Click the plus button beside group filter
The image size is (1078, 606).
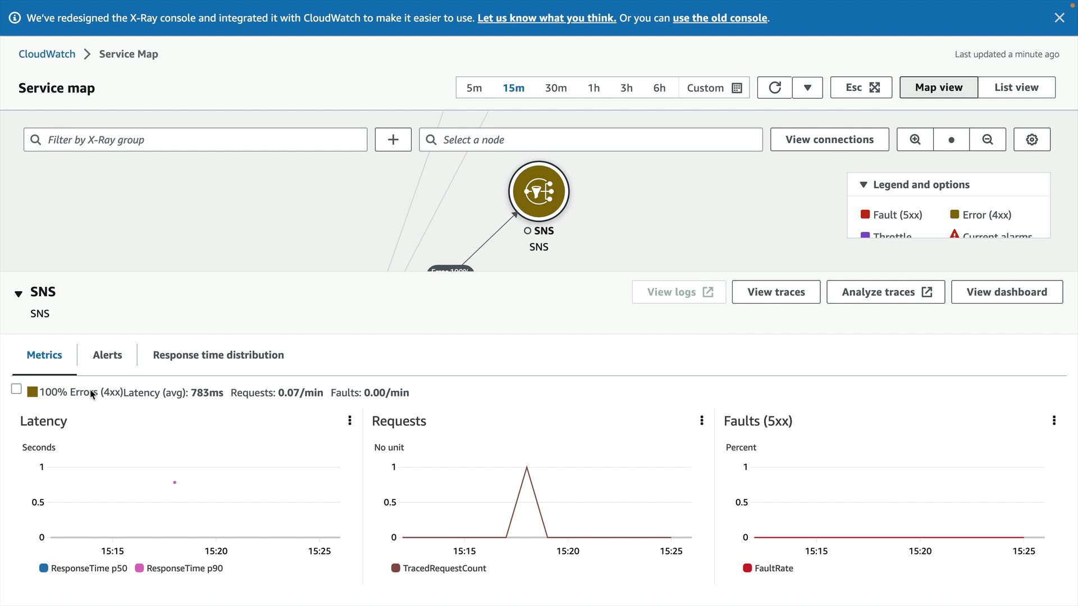click(393, 140)
